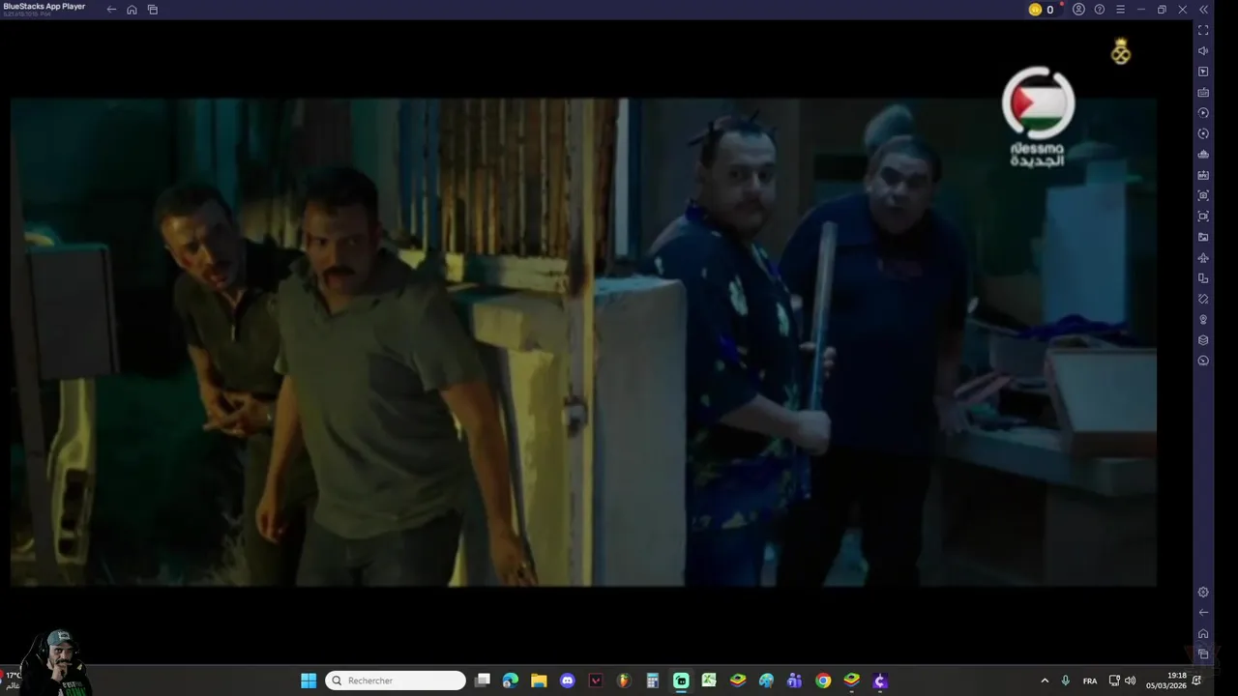Open the BlueStacks hamburger menu

tap(1120, 10)
